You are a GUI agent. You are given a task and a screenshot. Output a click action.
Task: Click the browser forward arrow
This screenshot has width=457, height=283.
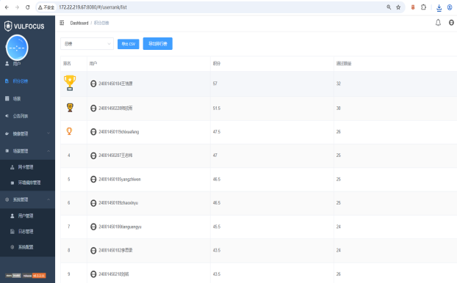[17, 7]
